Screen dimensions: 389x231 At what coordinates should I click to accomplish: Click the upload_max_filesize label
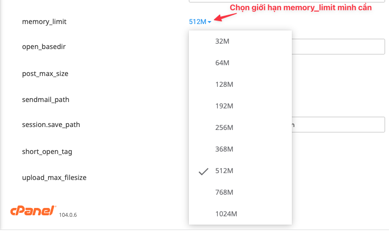coord(54,178)
